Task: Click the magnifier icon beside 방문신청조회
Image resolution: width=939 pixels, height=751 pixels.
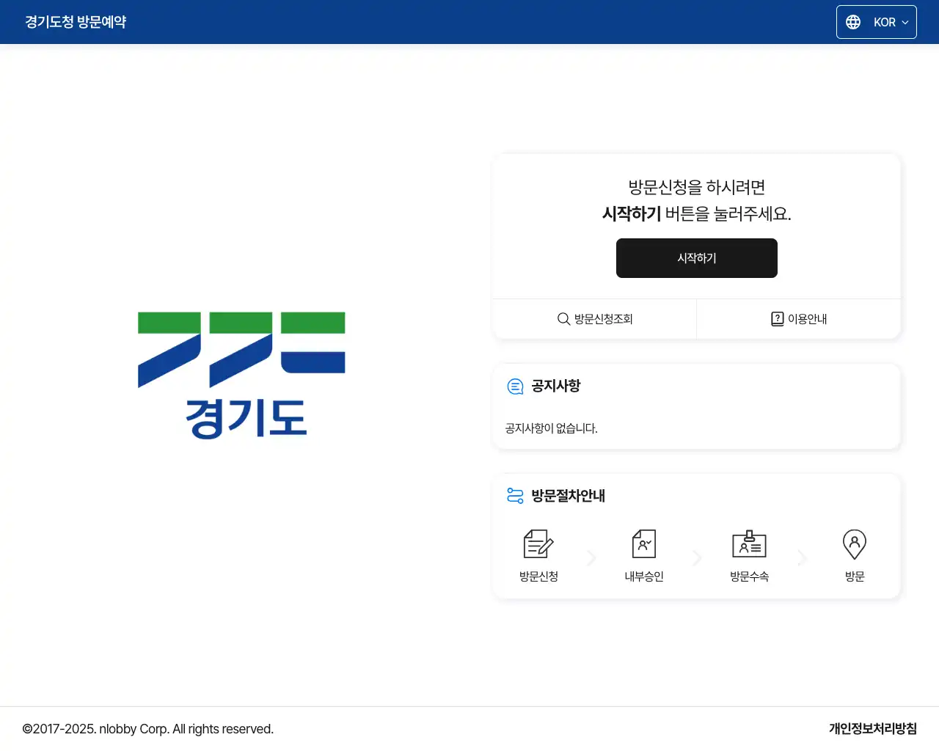Action: [x=563, y=319]
